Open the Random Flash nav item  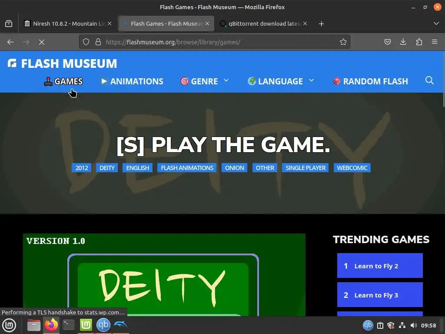pyautogui.click(x=371, y=81)
